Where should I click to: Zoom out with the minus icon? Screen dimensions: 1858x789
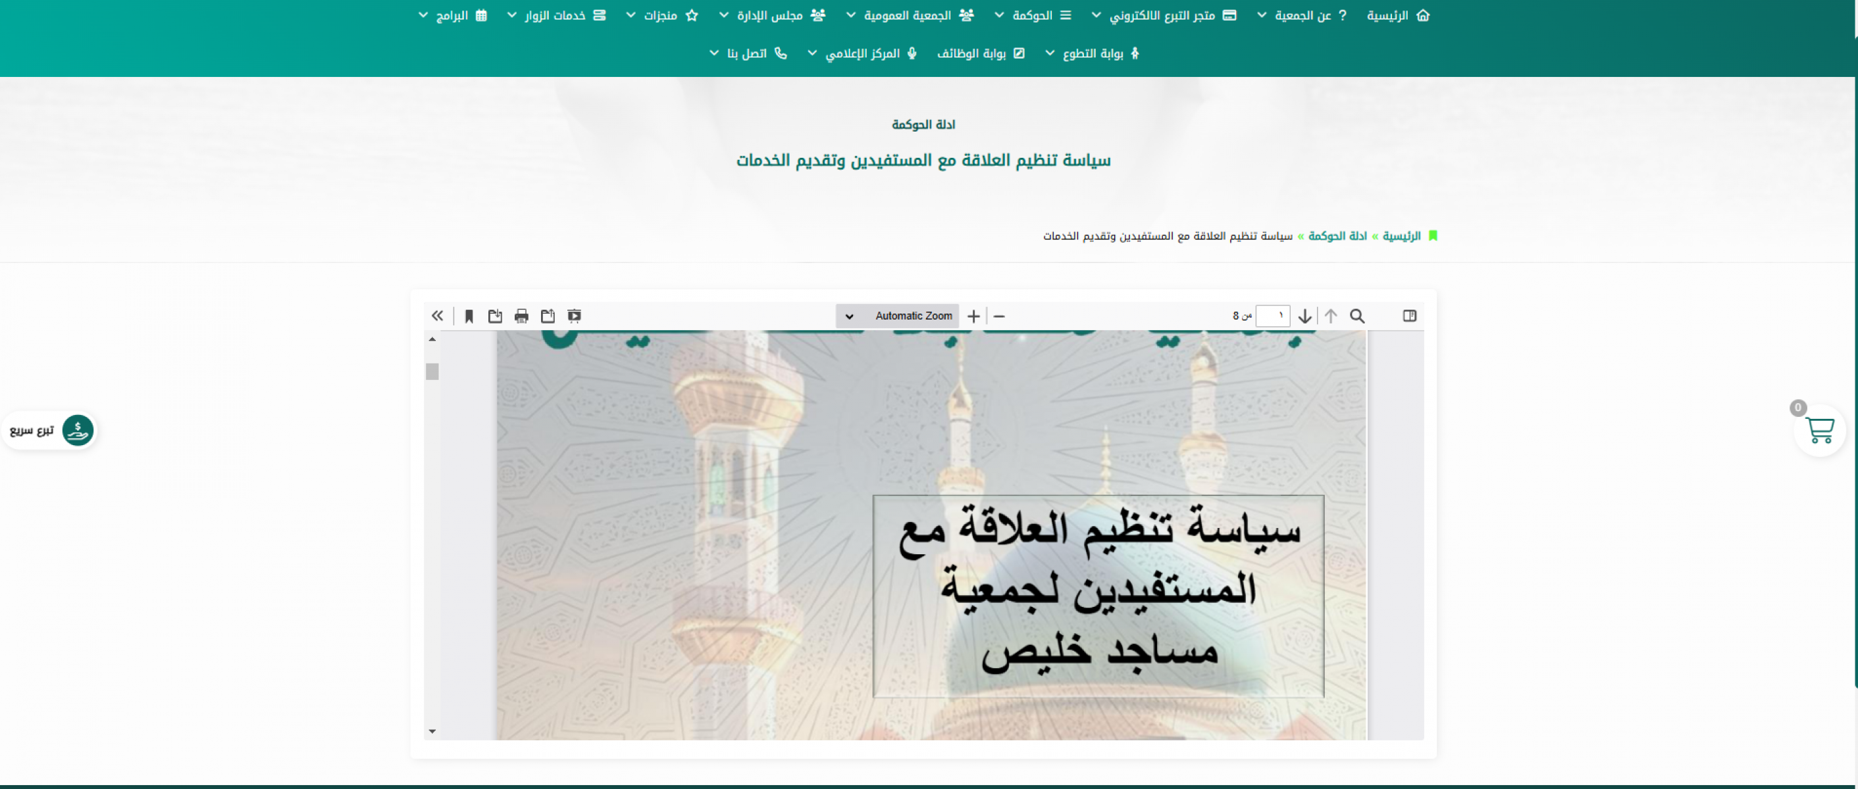[999, 316]
